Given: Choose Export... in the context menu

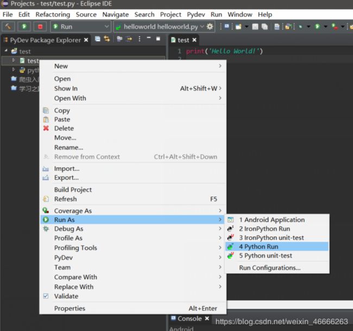Looking at the screenshot, I should 133,177.
